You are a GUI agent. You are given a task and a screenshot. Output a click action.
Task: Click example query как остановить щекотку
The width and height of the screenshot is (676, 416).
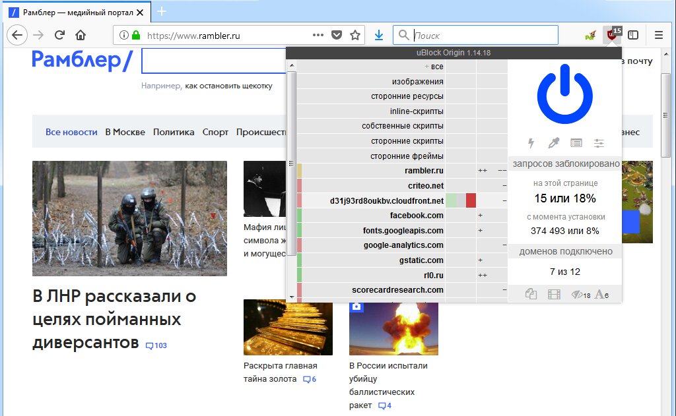pos(228,86)
